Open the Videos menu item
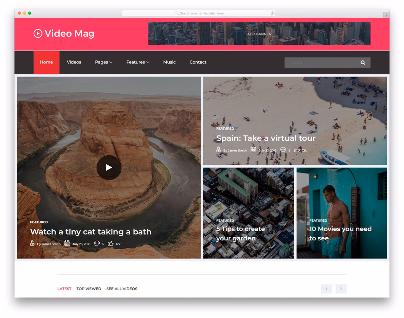 [x=74, y=62]
